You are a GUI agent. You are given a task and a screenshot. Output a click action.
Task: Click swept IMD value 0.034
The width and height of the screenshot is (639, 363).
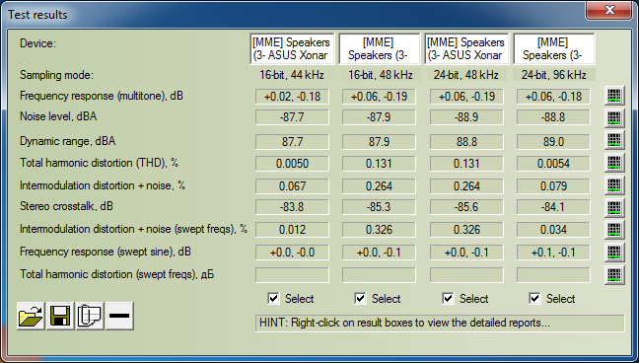point(553,230)
